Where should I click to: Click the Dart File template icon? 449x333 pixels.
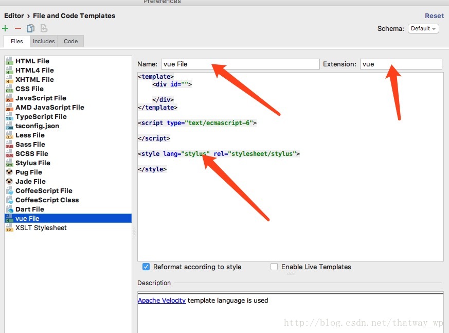pyautogui.click(x=9, y=209)
